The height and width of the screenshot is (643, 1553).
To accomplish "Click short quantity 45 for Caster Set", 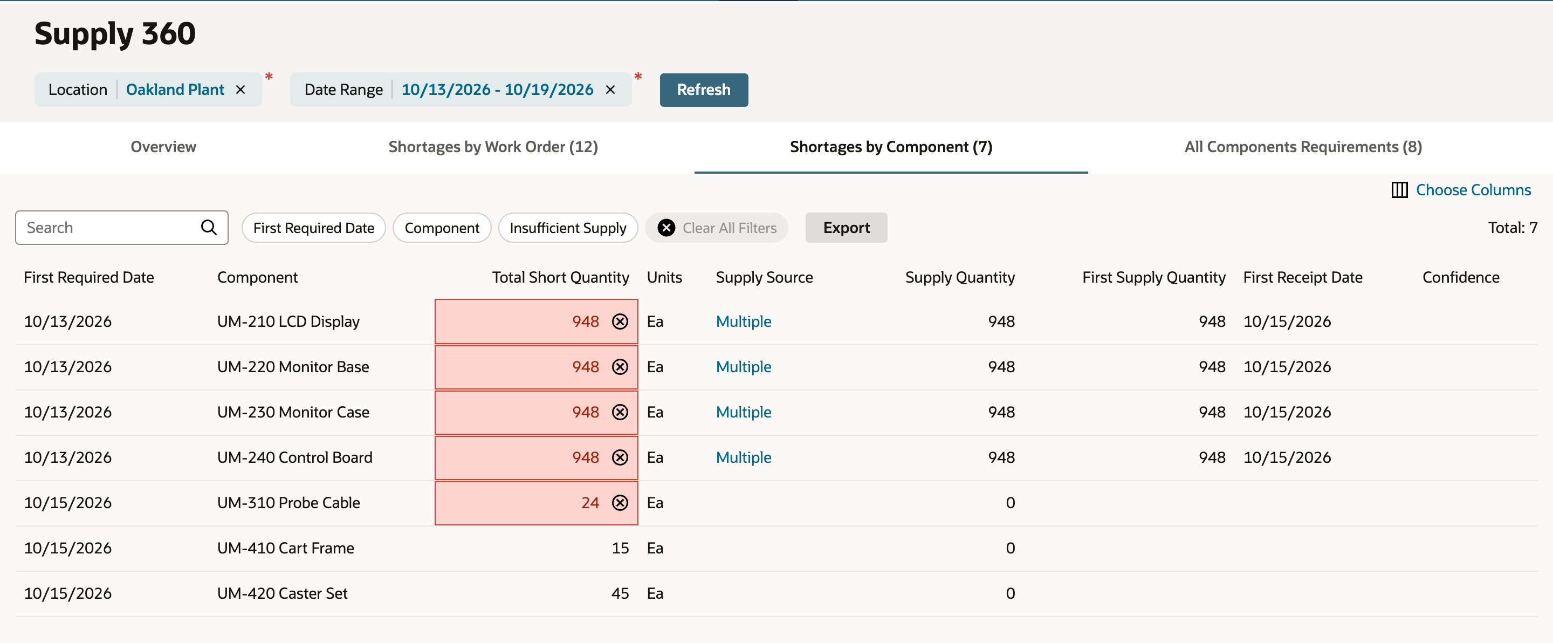I will (x=620, y=593).
